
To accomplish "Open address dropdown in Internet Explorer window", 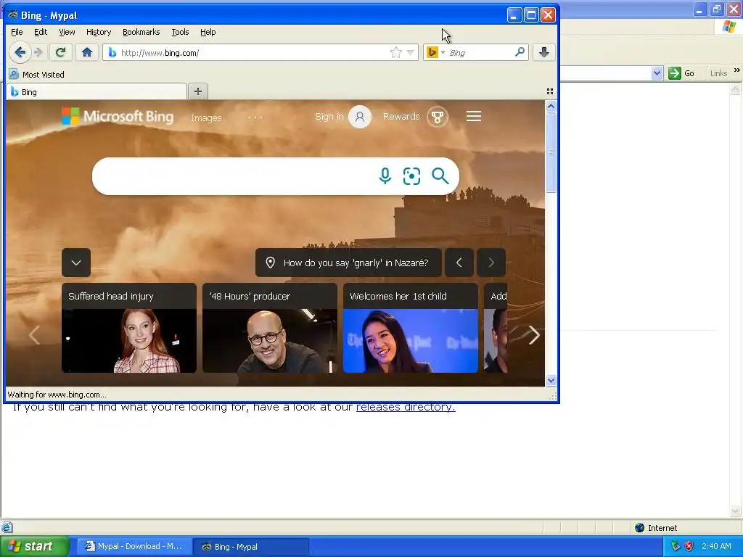I will [x=657, y=73].
